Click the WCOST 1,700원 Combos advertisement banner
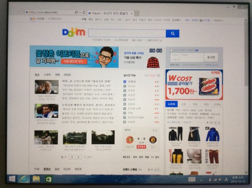This screenshot has height=188, width=252. coord(194,85)
